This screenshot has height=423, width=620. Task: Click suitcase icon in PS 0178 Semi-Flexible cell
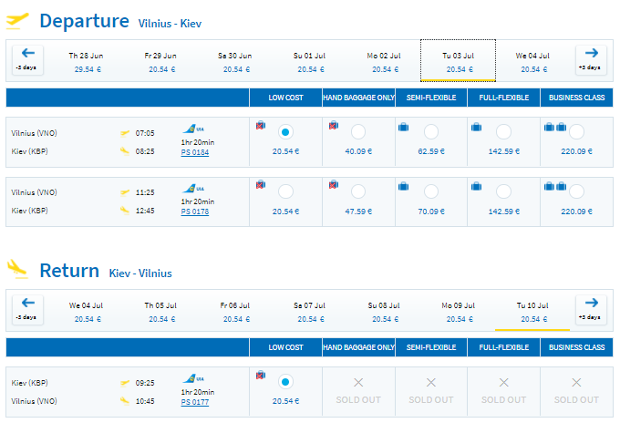tap(403, 186)
